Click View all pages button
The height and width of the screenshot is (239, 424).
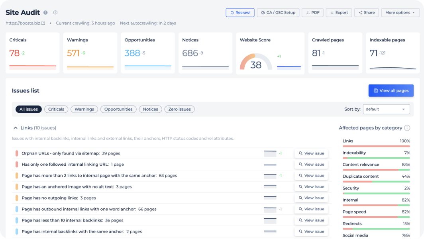click(x=391, y=90)
